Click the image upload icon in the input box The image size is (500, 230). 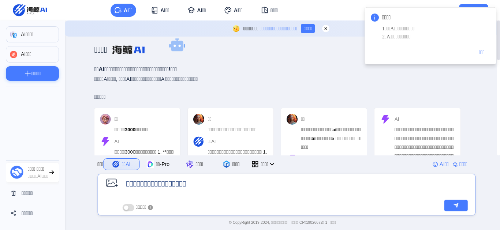pos(112,183)
